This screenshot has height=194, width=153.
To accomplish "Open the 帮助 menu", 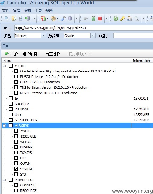I will 49,10.
